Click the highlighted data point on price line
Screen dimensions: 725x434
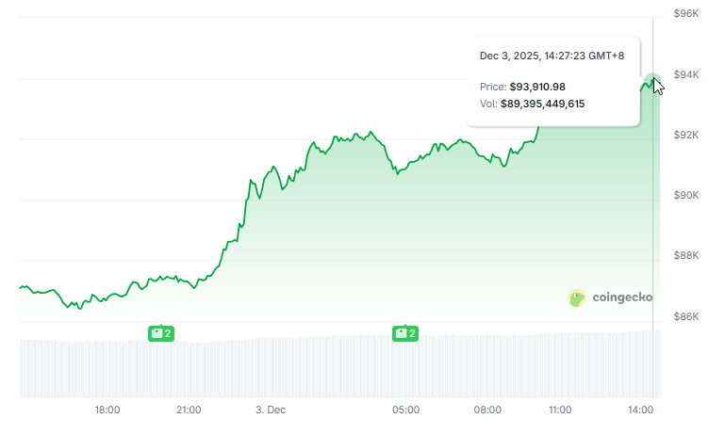pyautogui.click(x=652, y=81)
